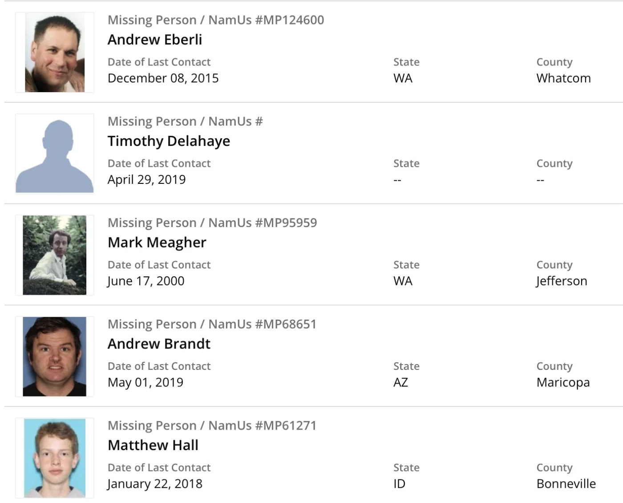Viewport: 623px width, 503px height.
Task: Click the December 08, 2015 contact date
Action: pos(163,78)
